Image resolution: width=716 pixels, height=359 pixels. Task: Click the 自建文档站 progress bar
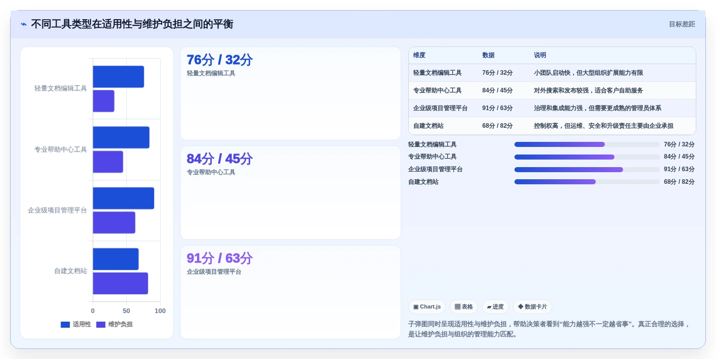point(587,182)
